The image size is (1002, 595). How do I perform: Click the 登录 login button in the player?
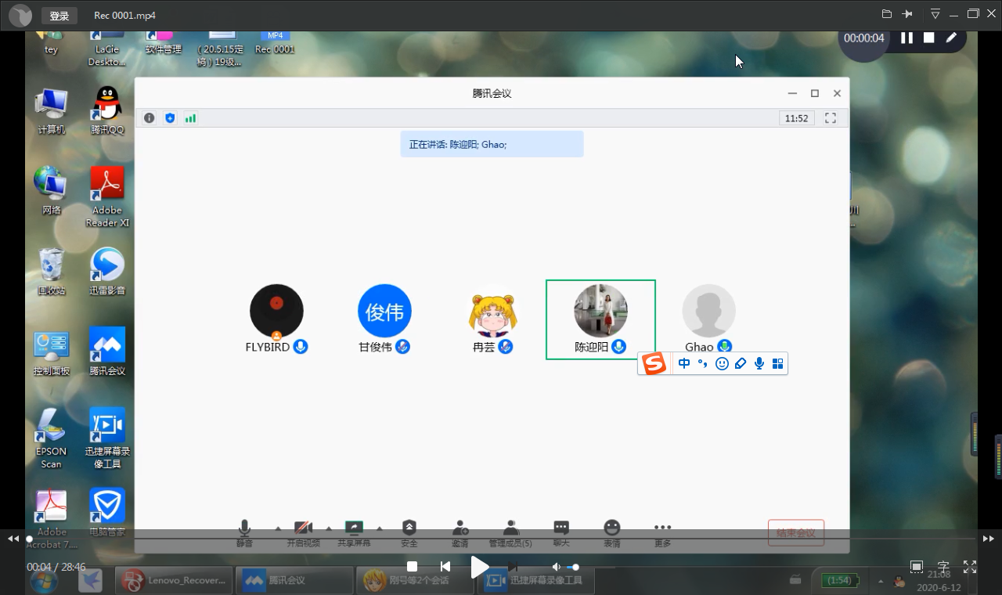click(x=59, y=16)
